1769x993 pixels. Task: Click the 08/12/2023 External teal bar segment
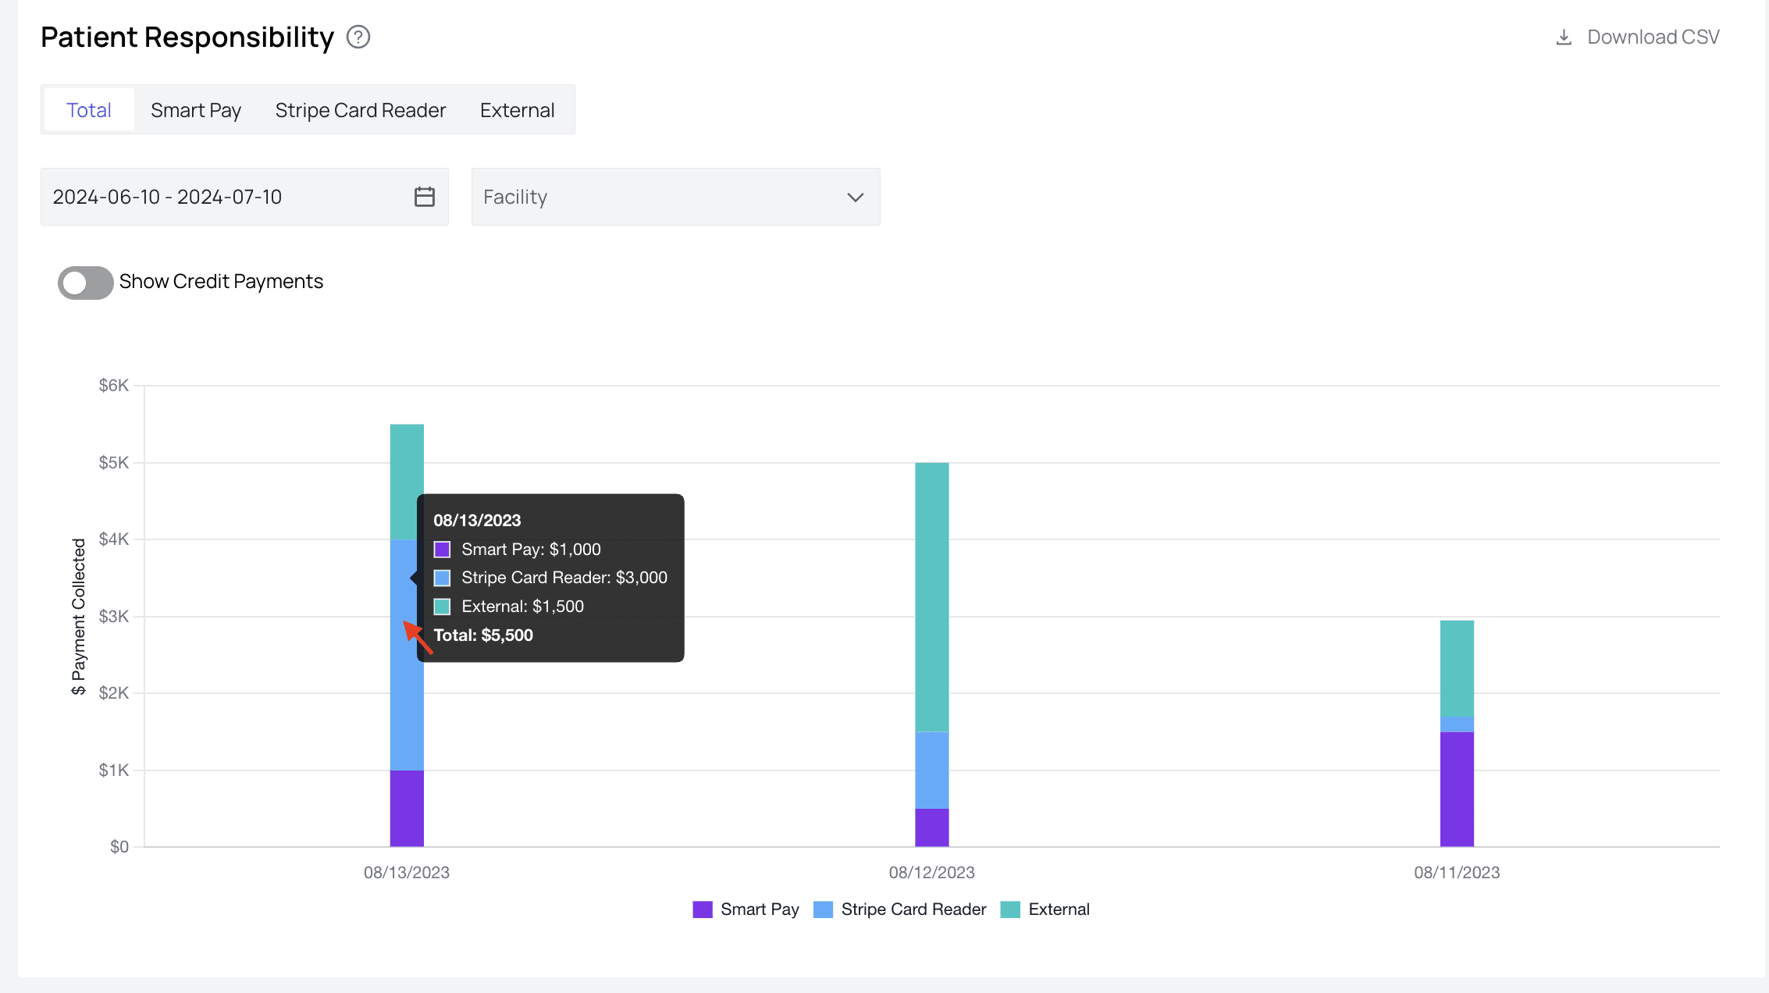pos(932,597)
